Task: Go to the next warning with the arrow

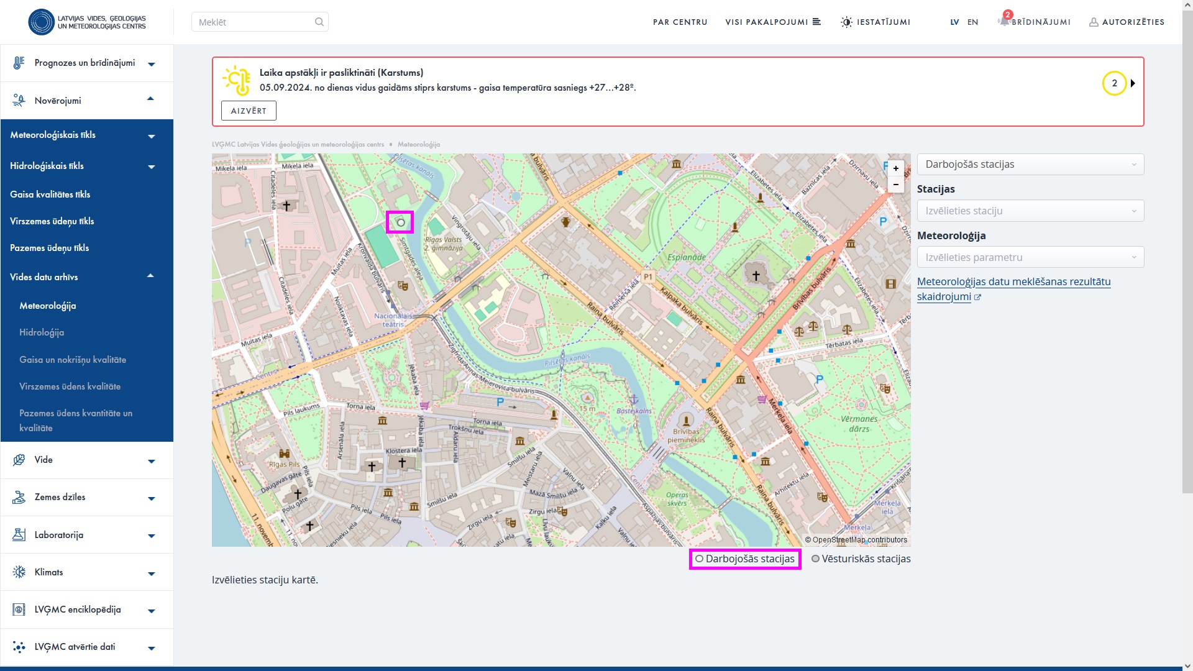Action: pos(1133,83)
